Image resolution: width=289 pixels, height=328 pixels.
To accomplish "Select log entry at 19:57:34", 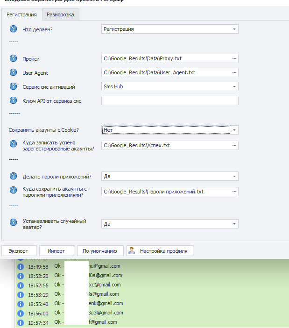I will (x=153, y=322).
